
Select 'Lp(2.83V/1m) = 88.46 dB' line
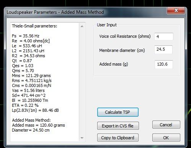pos(35,110)
